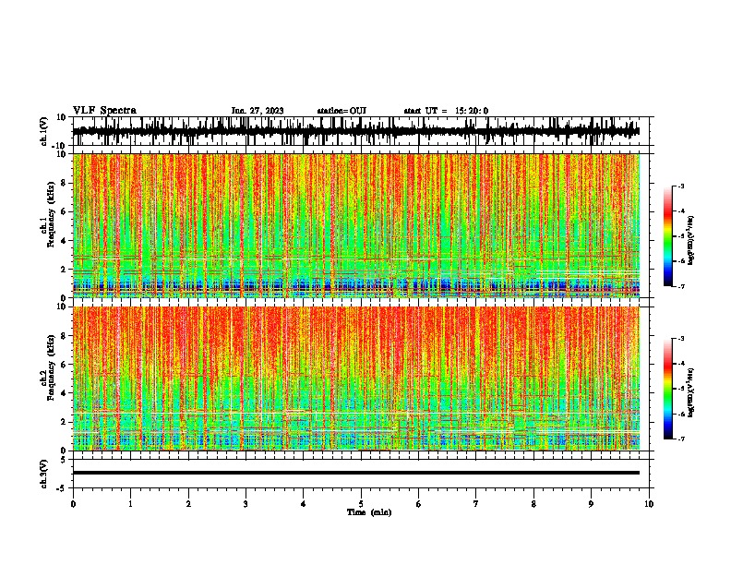Click inside the ch.1 spectrogram panel
Screen dimensions: 731x565
click(x=356, y=225)
